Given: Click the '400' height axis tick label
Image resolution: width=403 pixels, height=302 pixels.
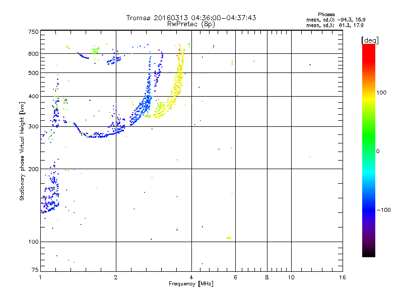Looking at the screenshot, I should click(33, 97).
